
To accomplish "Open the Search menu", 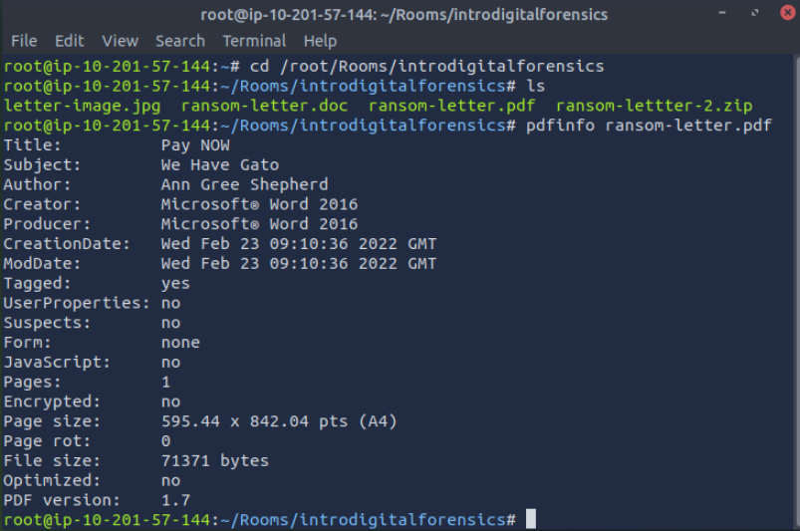I will [180, 41].
